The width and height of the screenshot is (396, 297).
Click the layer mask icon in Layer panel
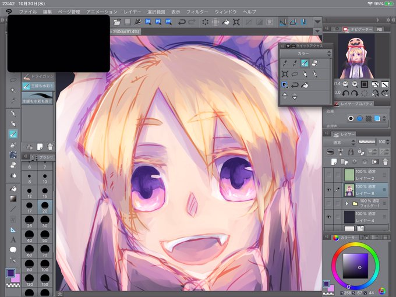tap(375, 162)
